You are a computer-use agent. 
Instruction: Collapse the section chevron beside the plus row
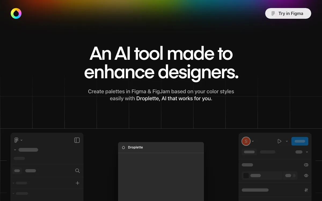tap(13, 183)
